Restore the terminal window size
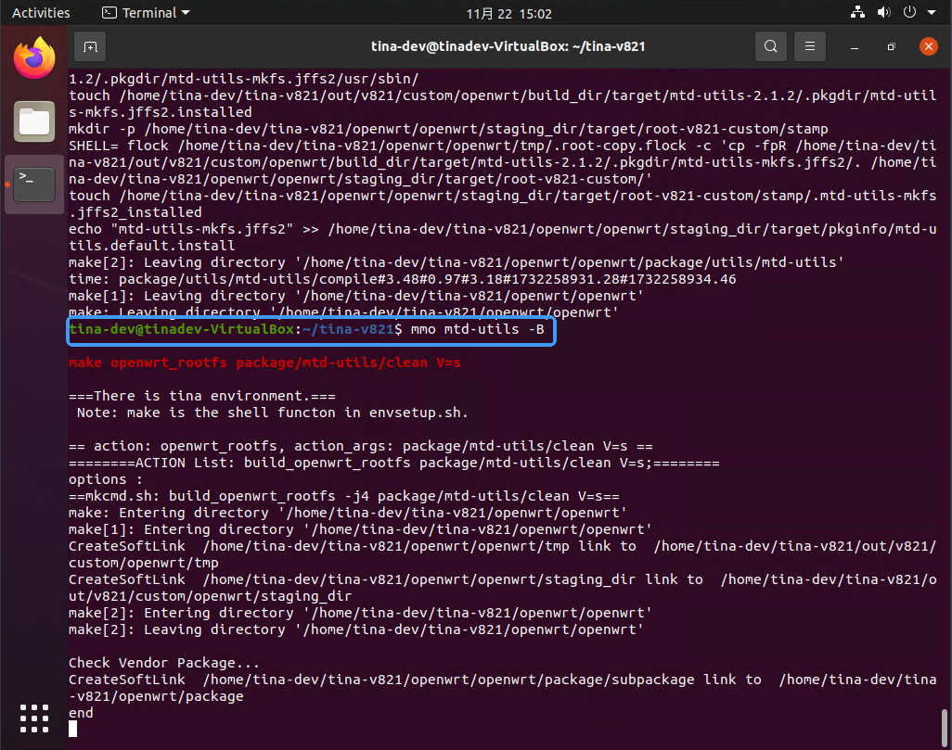 pyautogui.click(x=891, y=46)
